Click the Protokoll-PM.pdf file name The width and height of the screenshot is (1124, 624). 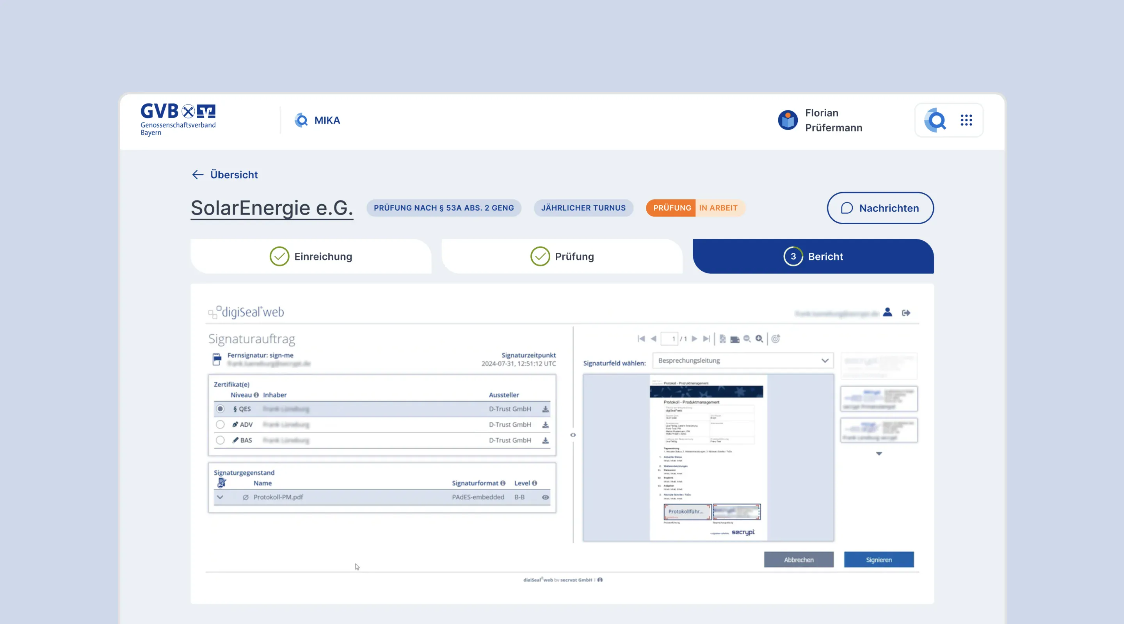pos(278,497)
